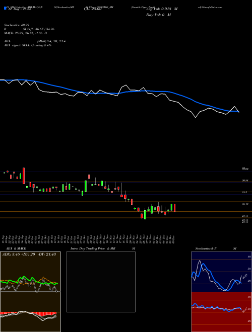Click the red-background RSI chart
Screen dimensions: 252x332
(x=221, y=312)
